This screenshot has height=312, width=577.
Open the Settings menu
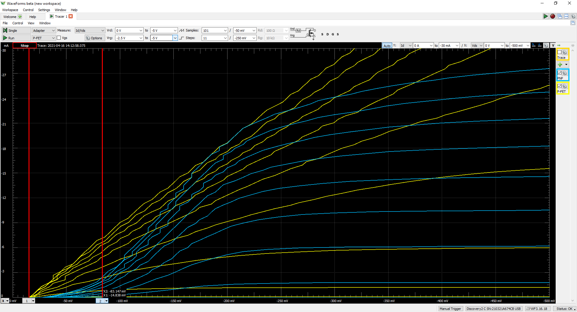tap(44, 10)
